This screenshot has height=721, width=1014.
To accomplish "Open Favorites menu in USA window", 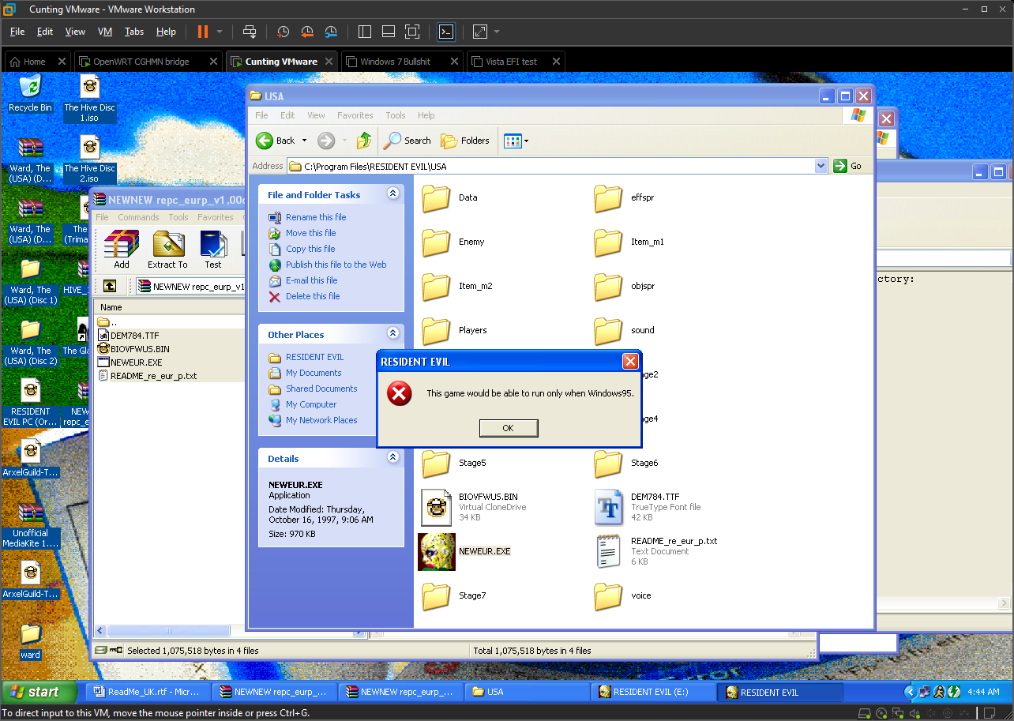I will (x=355, y=115).
